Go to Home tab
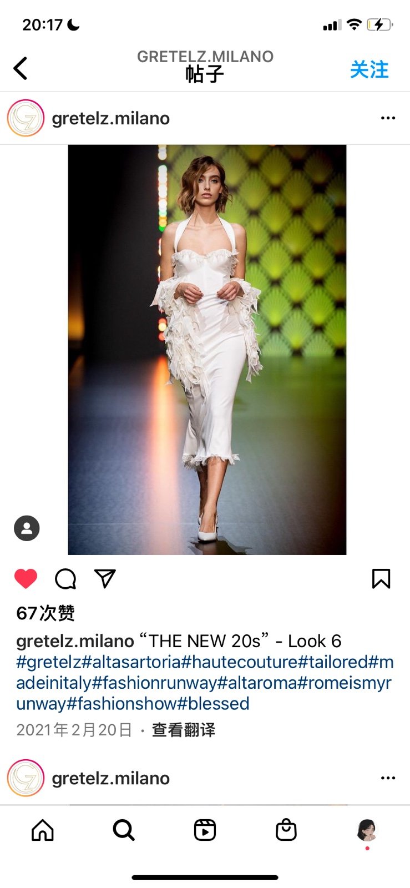Viewport: 410px width, 888px height. pos(43,830)
